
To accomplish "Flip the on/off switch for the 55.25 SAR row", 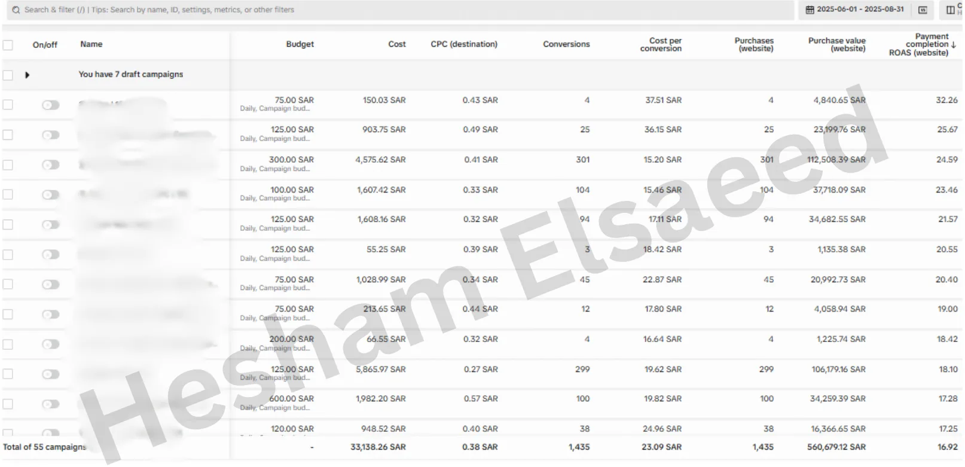I will pyautogui.click(x=51, y=255).
